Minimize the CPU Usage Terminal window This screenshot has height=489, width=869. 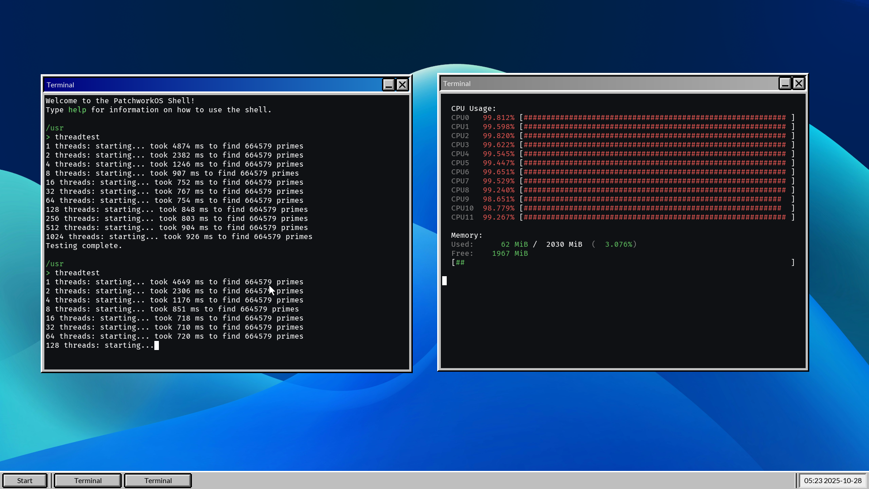click(785, 83)
